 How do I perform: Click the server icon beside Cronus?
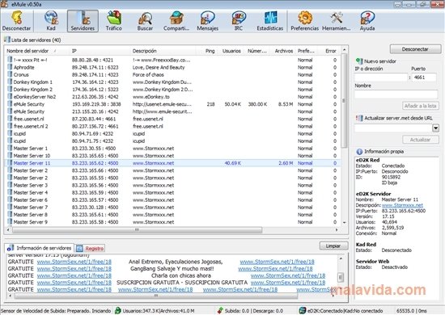10,74
